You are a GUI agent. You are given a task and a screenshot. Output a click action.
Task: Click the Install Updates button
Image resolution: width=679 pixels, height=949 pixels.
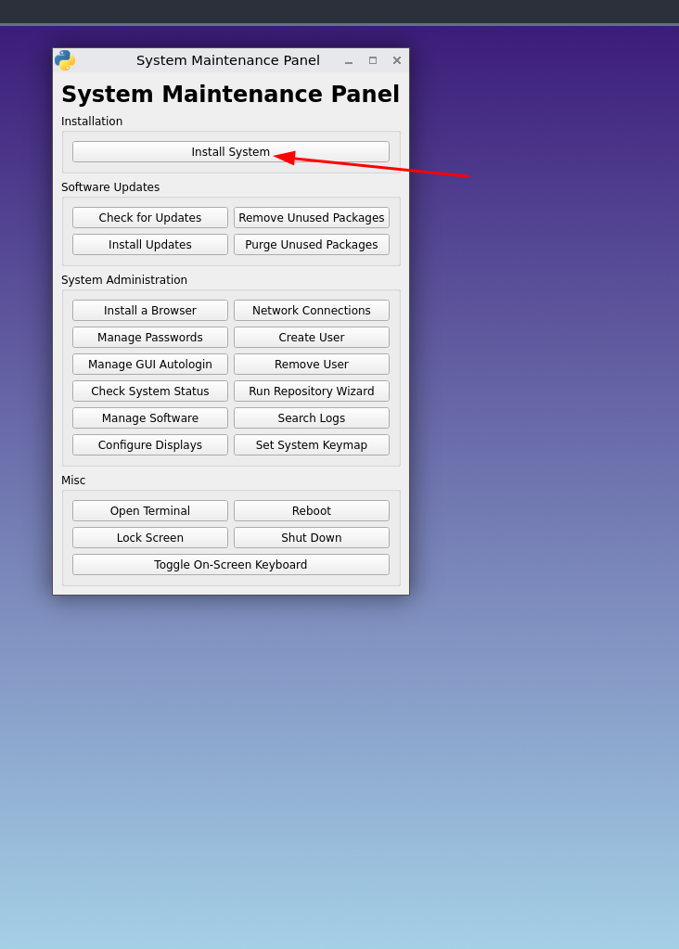[x=150, y=245]
